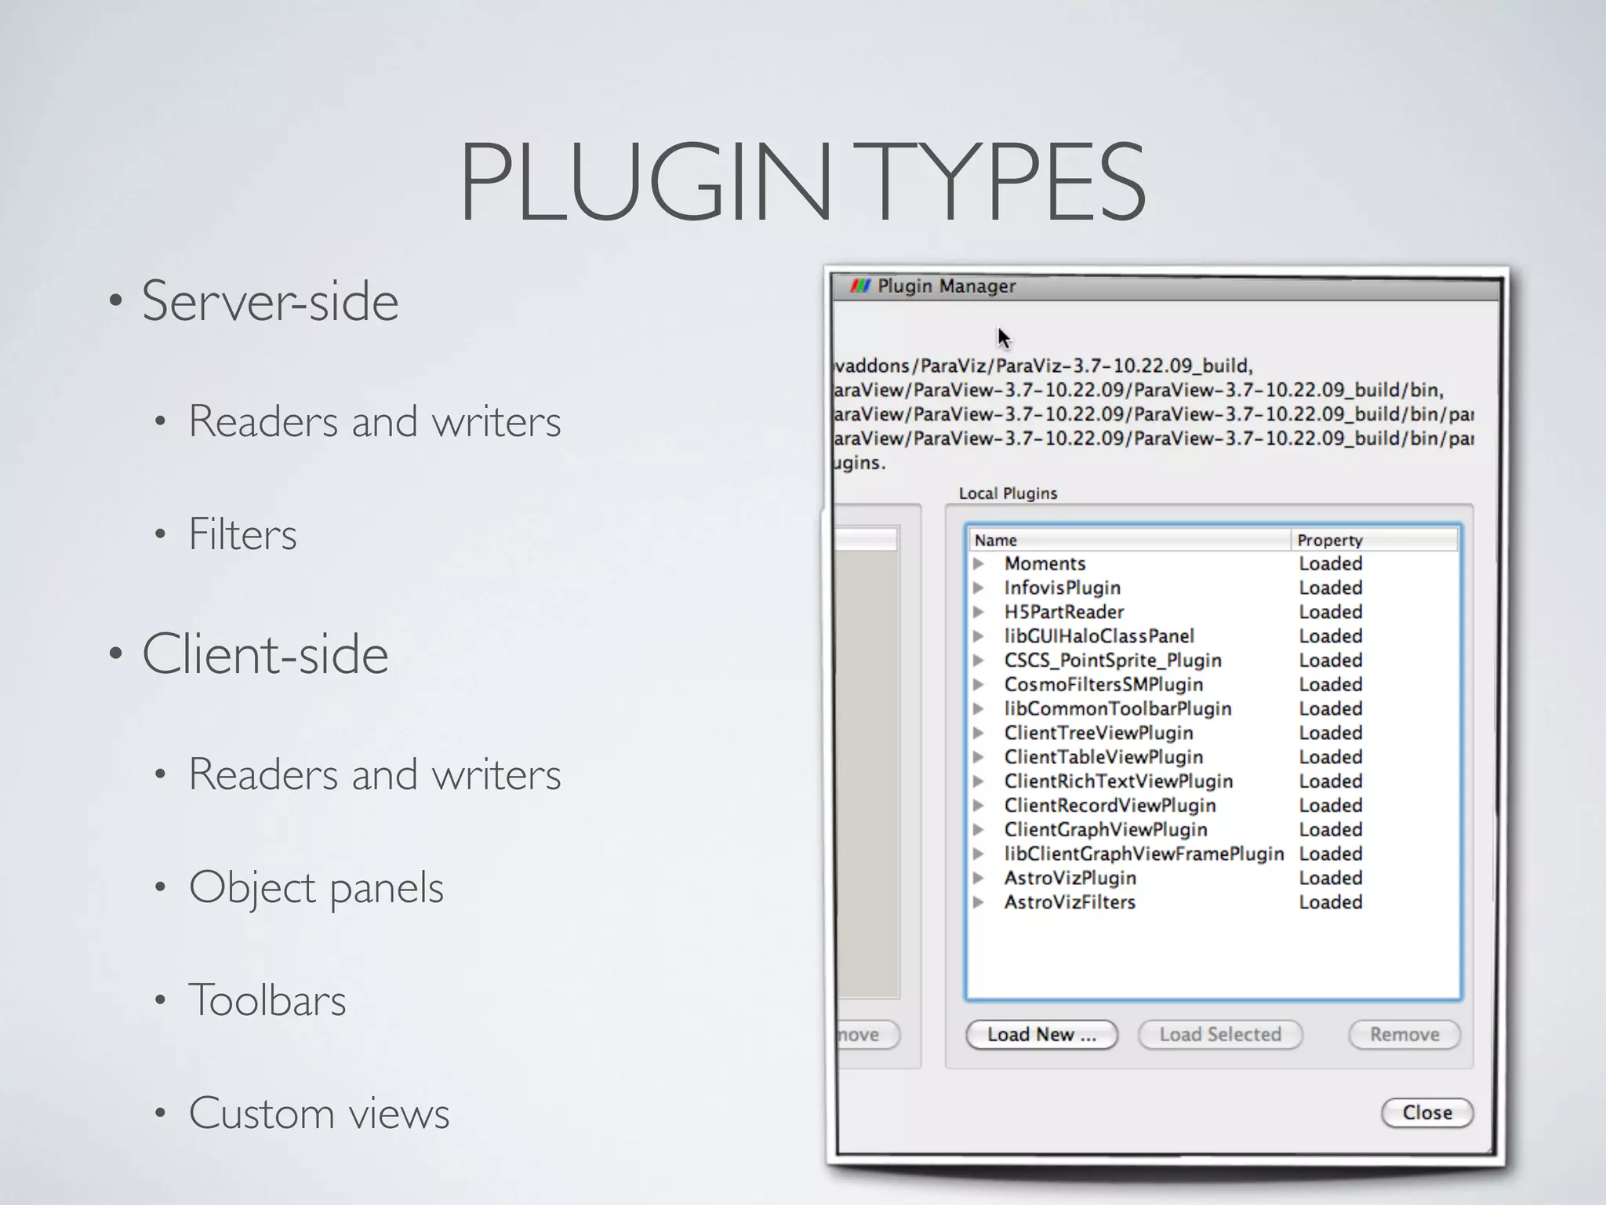The width and height of the screenshot is (1606, 1205).
Task: Select the CSCS_PointSprite_Plugin name
Action: tap(1113, 661)
